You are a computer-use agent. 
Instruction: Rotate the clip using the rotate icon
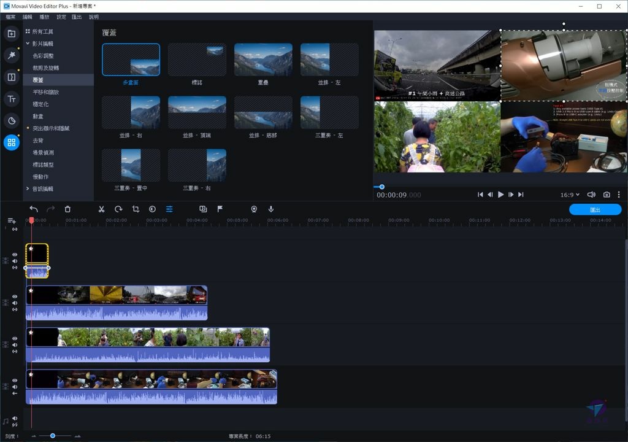[x=118, y=209]
